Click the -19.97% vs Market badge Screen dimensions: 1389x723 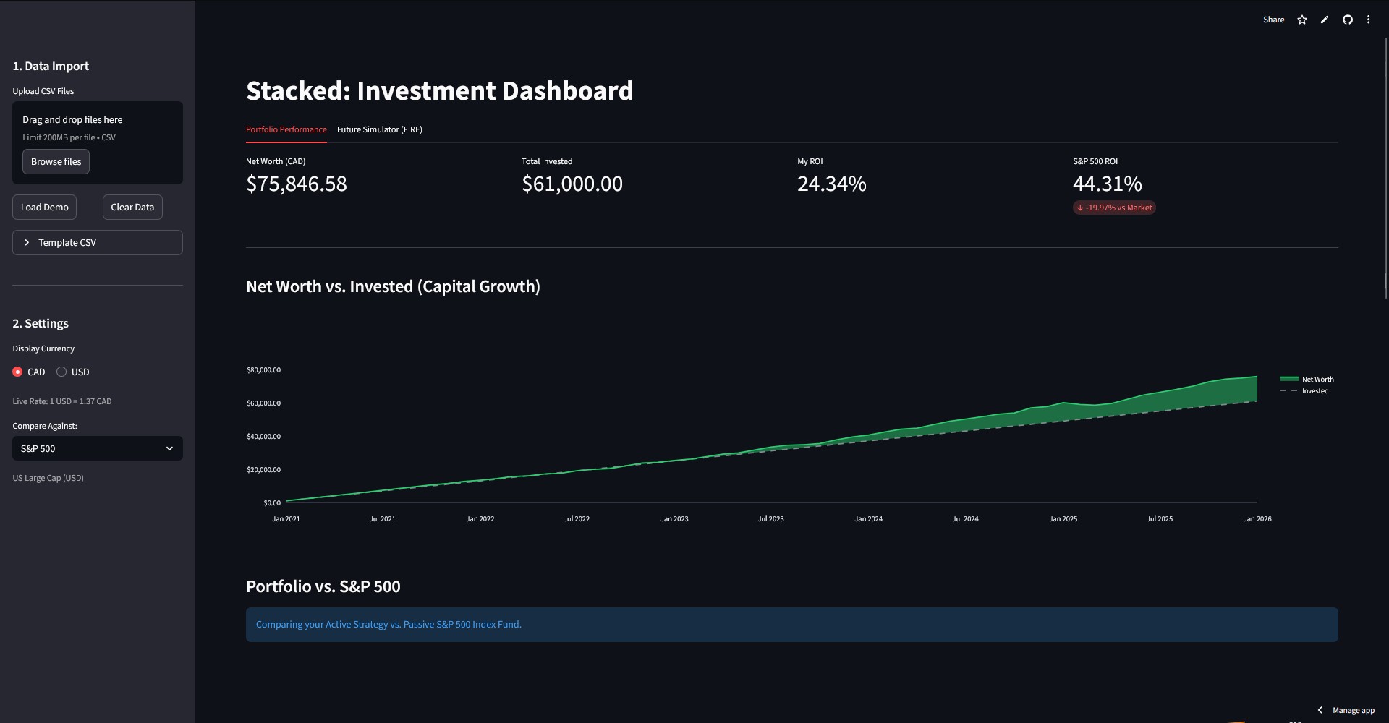click(1114, 208)
